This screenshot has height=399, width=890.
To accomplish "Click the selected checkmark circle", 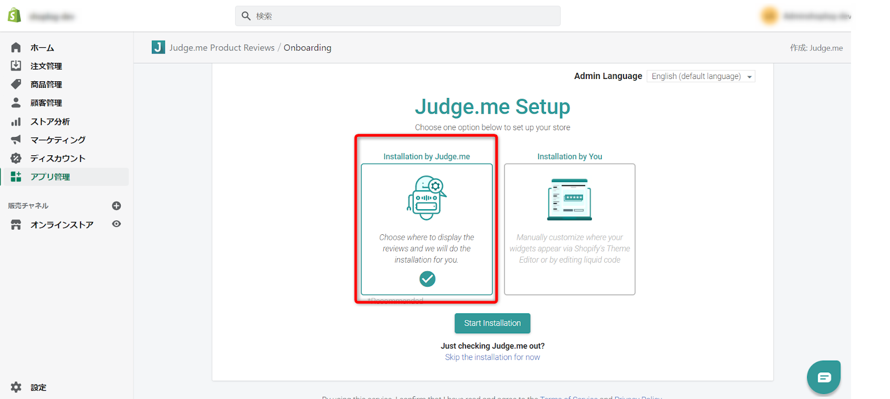I will tap(427, 278).
